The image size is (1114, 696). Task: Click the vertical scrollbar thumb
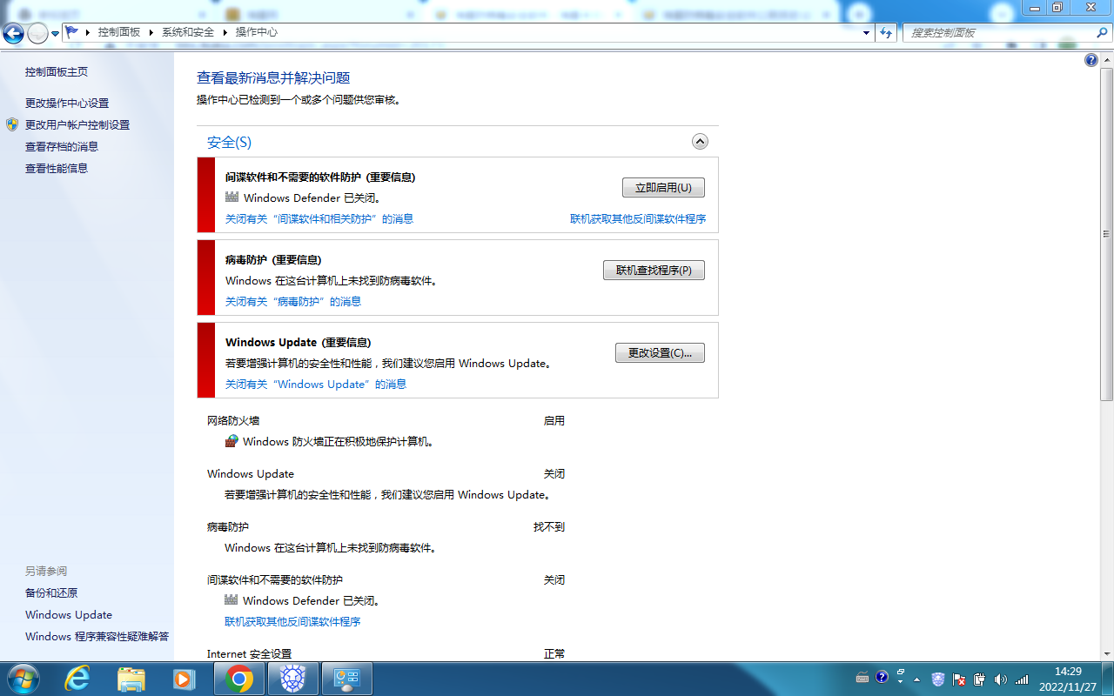tap(1107, 233)
